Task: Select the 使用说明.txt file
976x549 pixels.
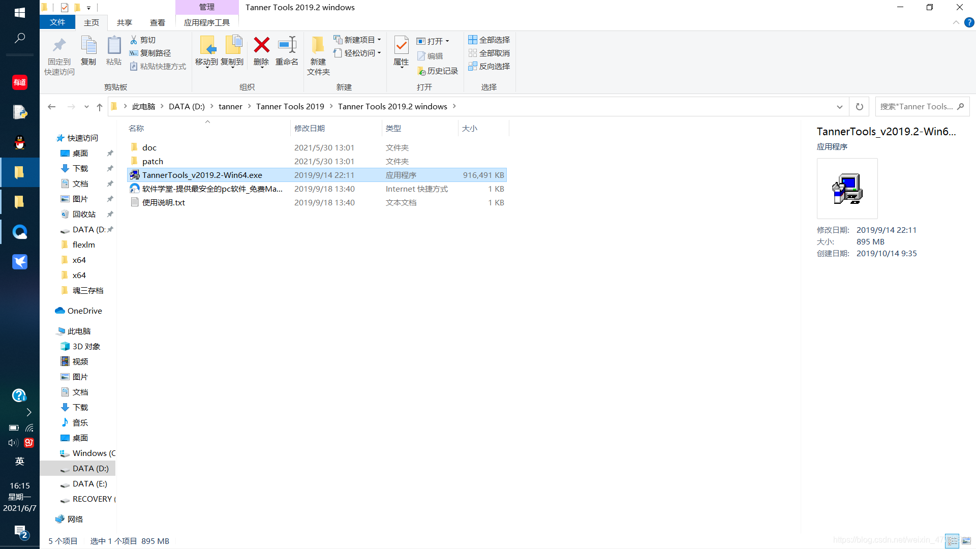Action: 164,202
